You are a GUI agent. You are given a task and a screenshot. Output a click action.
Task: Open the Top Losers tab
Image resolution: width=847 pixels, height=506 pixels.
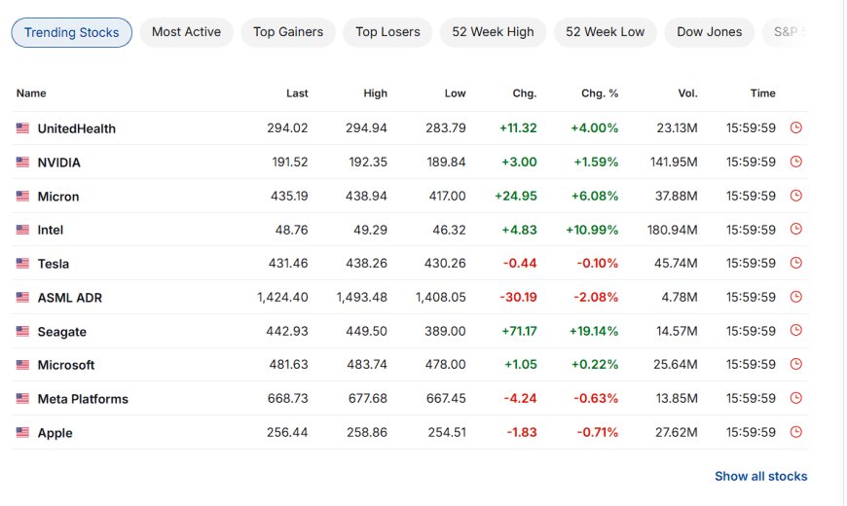point(387,32)
